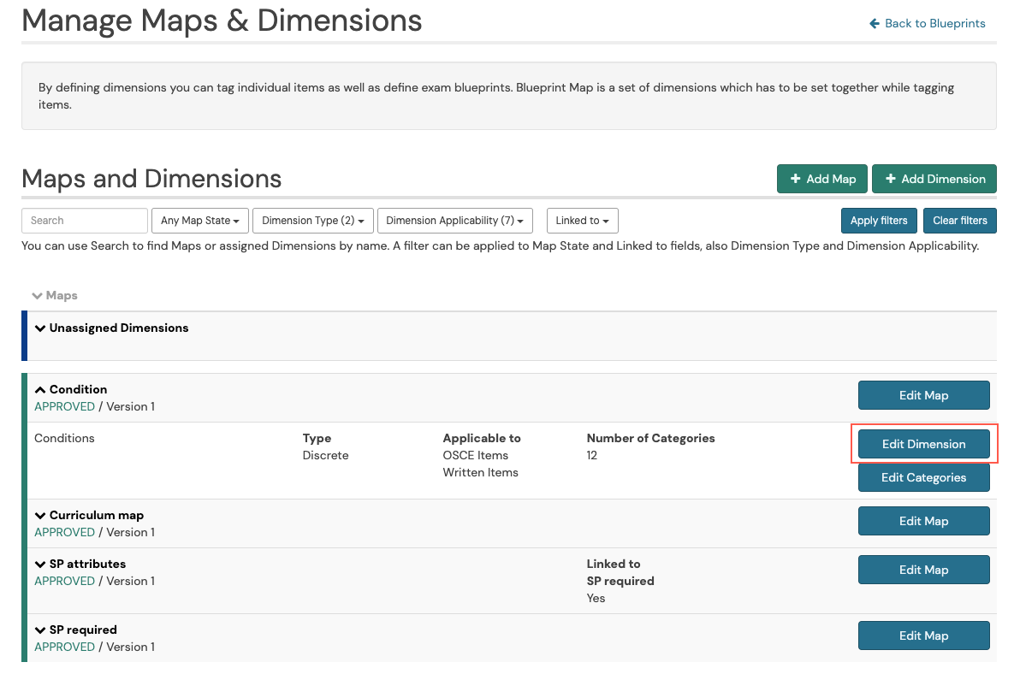1020x674 pixels.
Task: Click Edit Categories under Condition map
Action: click(x=923, y=477)
